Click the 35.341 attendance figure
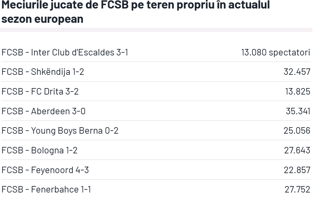 pos(298,111)
